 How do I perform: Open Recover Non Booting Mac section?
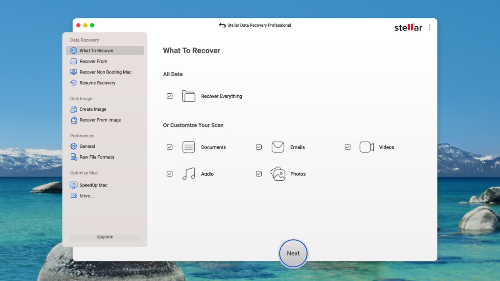click(105, 72)
